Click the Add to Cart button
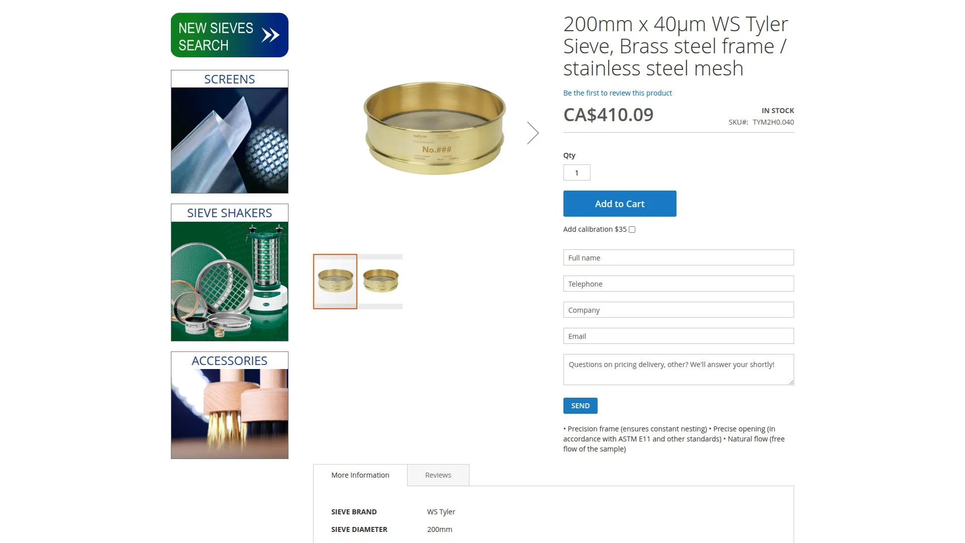The height and width of the screenshot is (543, 965). point(620,204)
